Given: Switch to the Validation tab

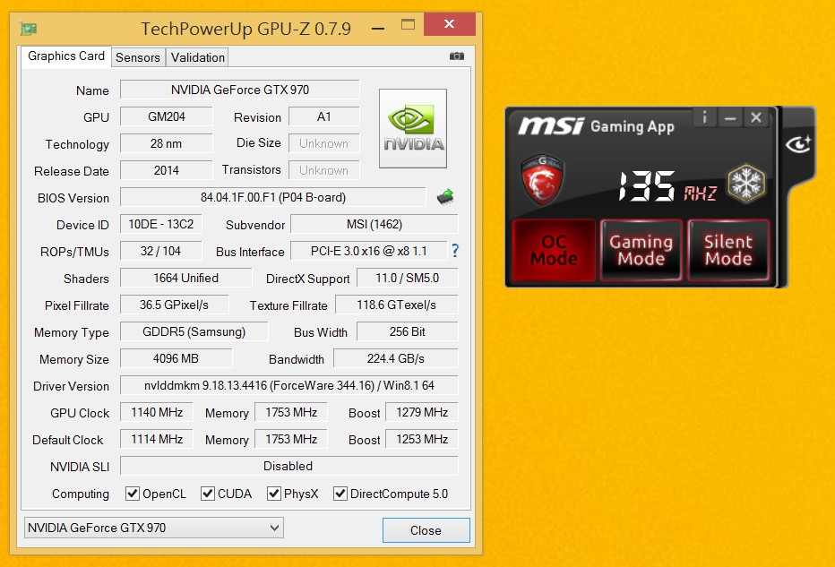Looking at the screenshot, I should (198, 57).
